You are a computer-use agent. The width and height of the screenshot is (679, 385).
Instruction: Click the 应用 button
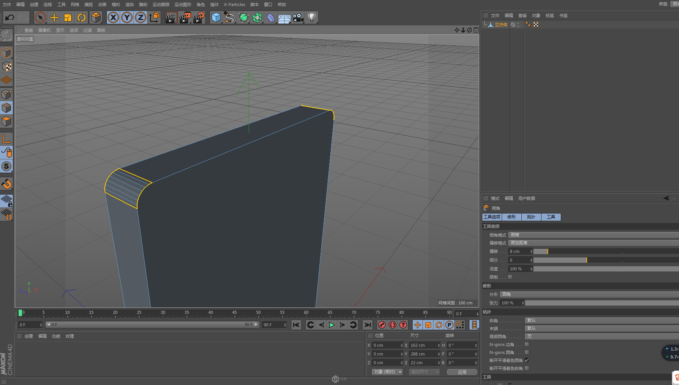(462, 372)
